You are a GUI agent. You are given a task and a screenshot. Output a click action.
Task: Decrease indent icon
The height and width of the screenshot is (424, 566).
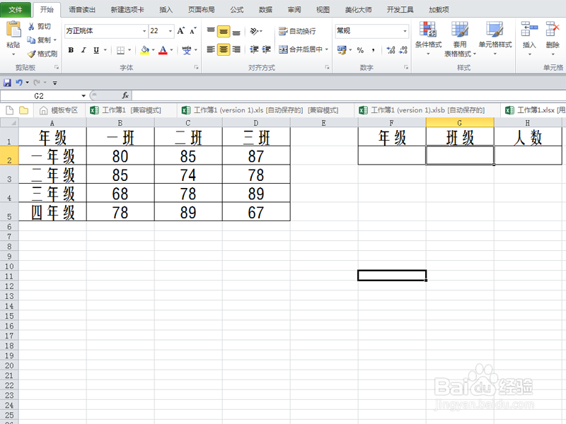(x=254, y=49)
